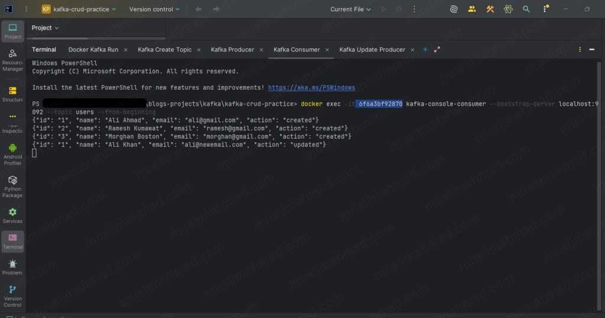
Task: Open the Current File run configuration dropdown
Action: click(x=350, y=9)
